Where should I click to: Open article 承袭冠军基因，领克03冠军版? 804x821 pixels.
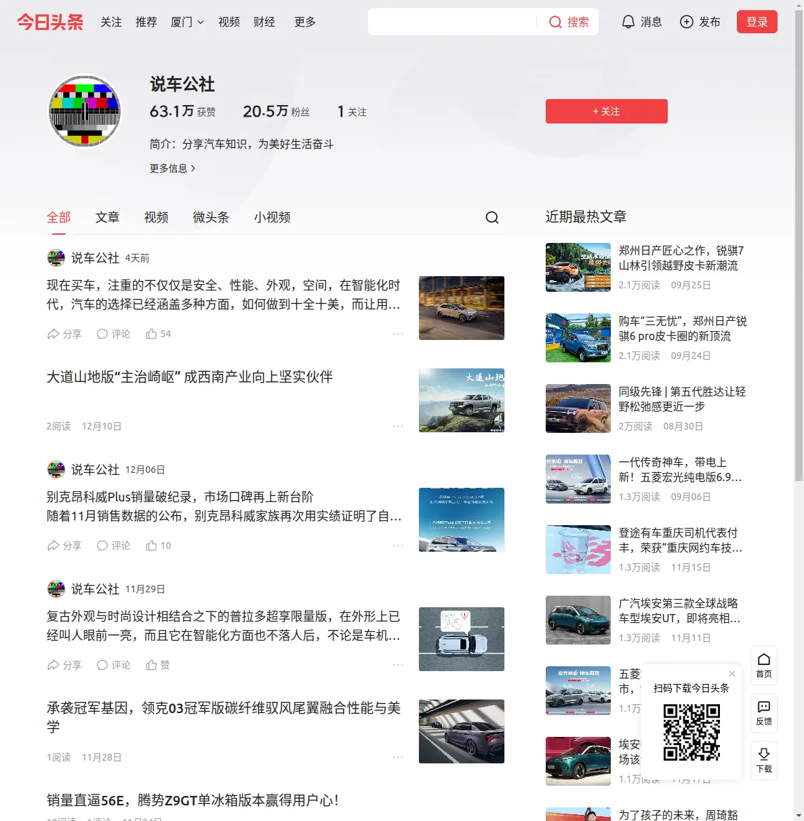(x=224, y=717)
